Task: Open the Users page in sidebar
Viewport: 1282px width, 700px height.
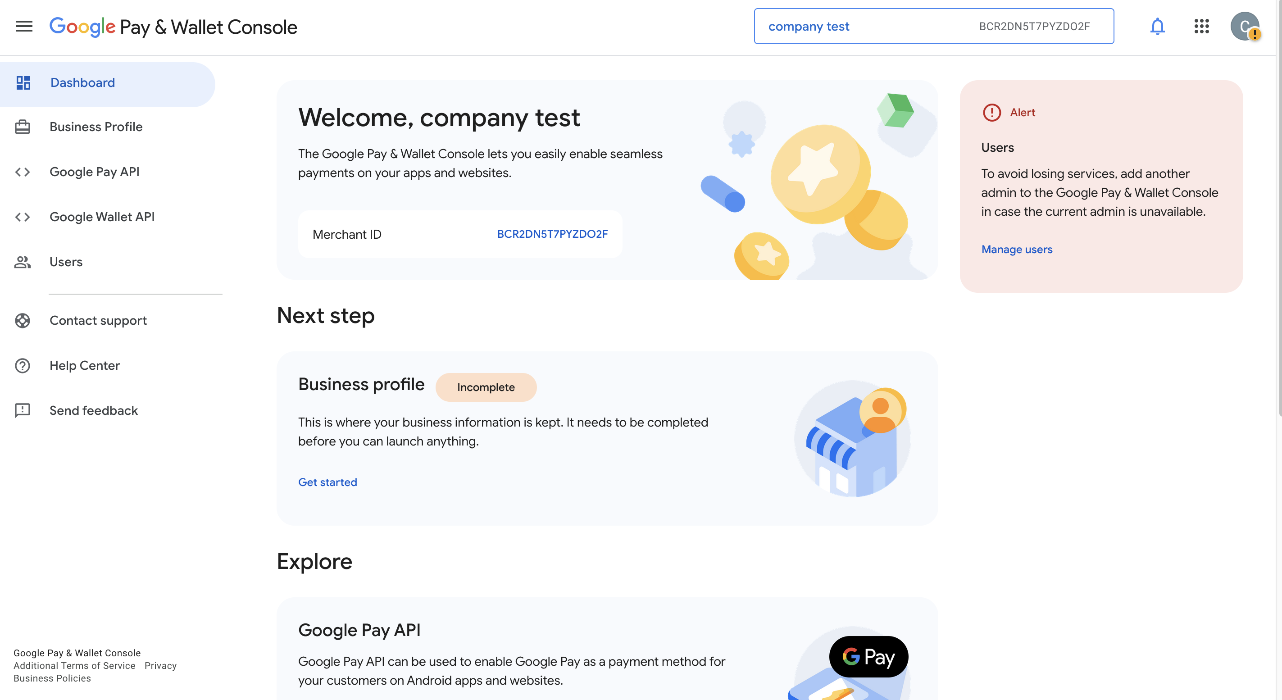Action: point(66,262)
